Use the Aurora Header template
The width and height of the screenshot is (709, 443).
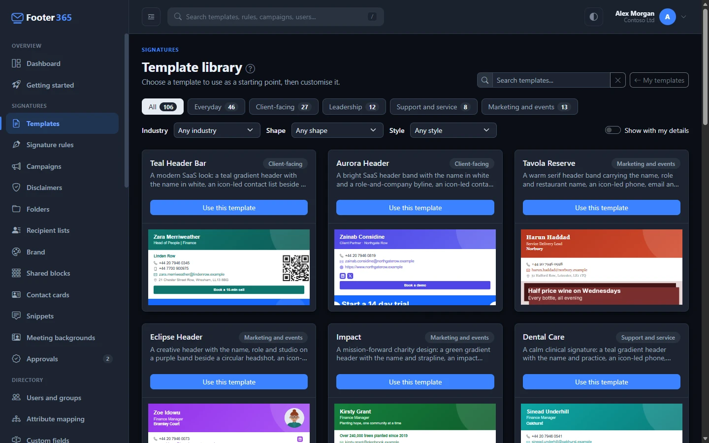(415, 208)
